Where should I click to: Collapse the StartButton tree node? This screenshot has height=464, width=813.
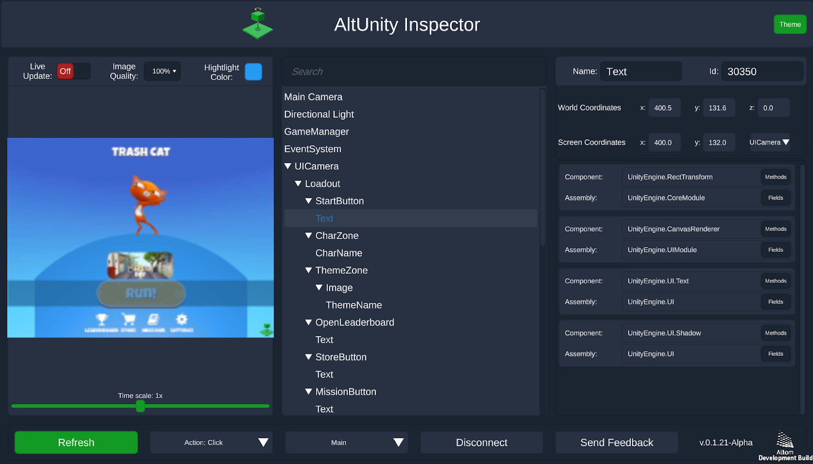tap(309, 201)
